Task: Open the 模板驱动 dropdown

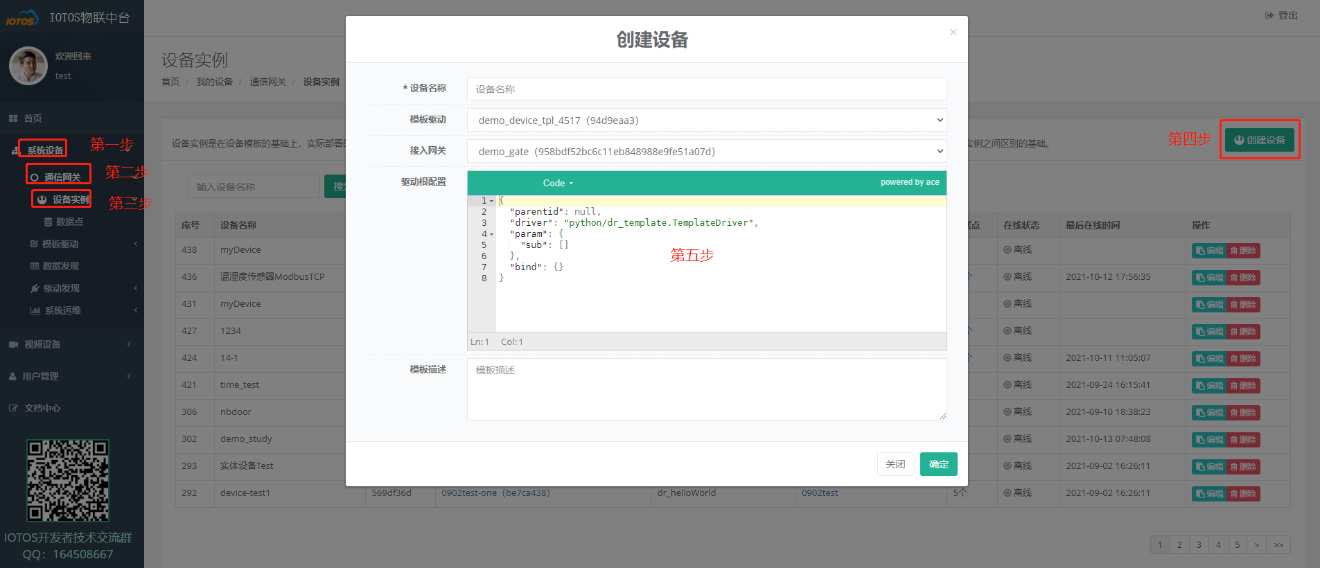Action: point(707,120)
